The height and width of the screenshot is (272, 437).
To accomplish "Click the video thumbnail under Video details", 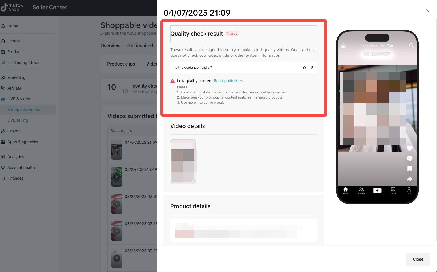I will tap(183, 162).
